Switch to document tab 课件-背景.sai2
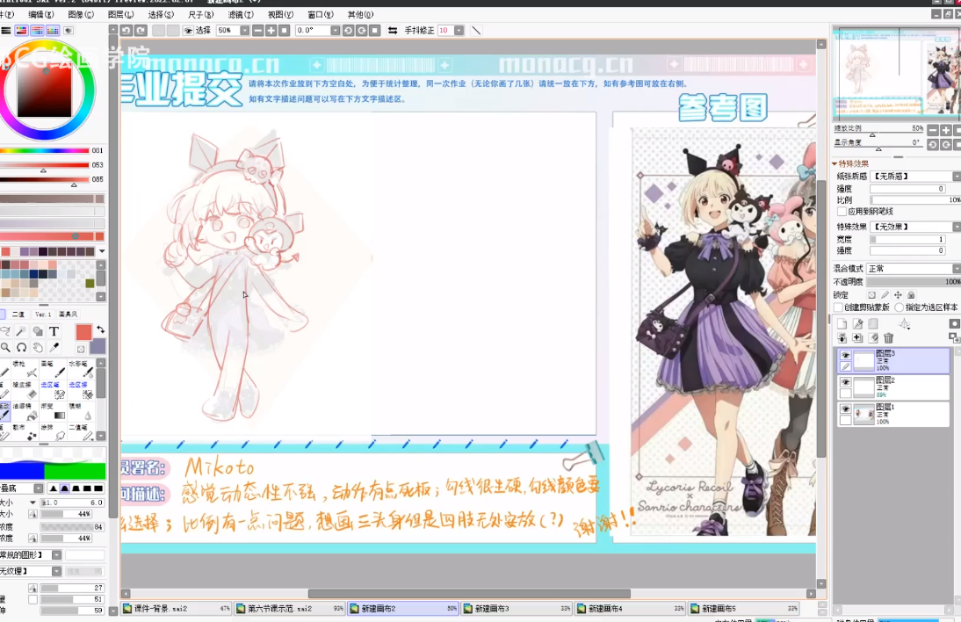 [x=176, y=609]
